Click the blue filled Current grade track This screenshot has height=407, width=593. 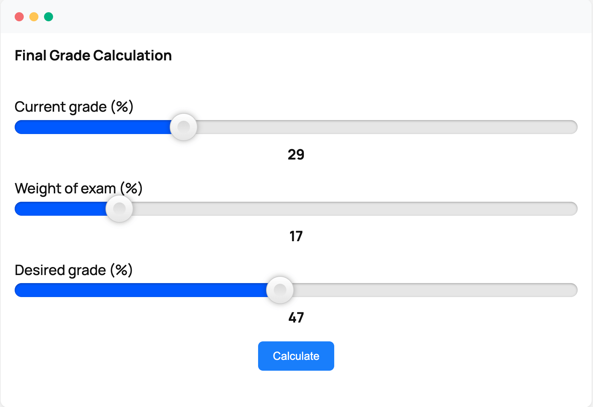pyautogui.click(x=93, y=127)
